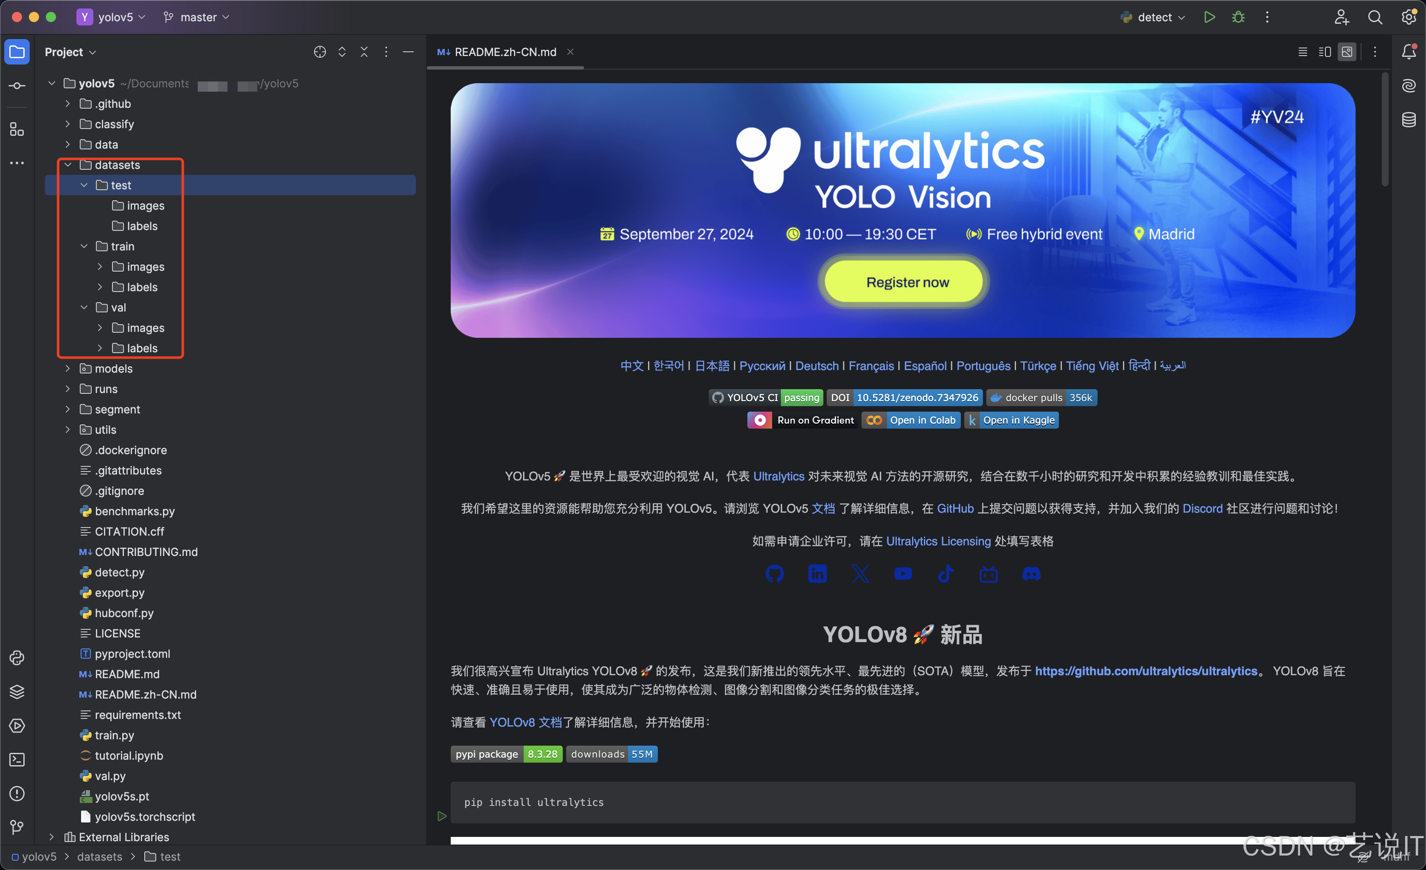Open the Commit tool window

point(17,86)
